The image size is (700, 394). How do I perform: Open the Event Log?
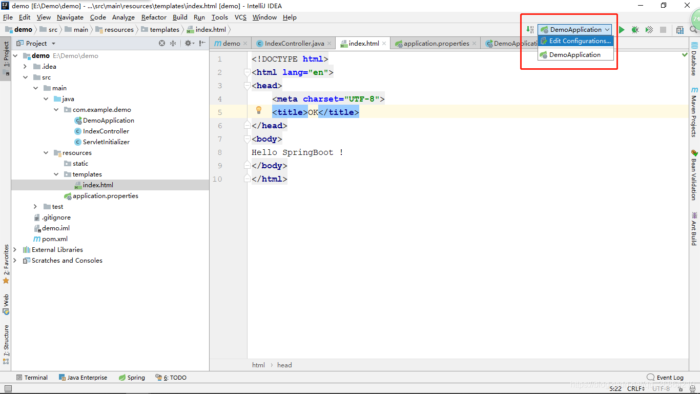(x=665, y=378)
